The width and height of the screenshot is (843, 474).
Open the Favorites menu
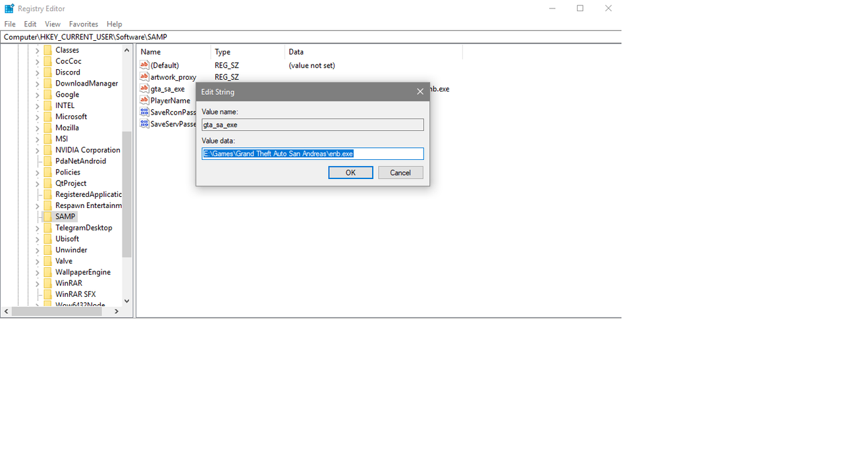[84, 24]
